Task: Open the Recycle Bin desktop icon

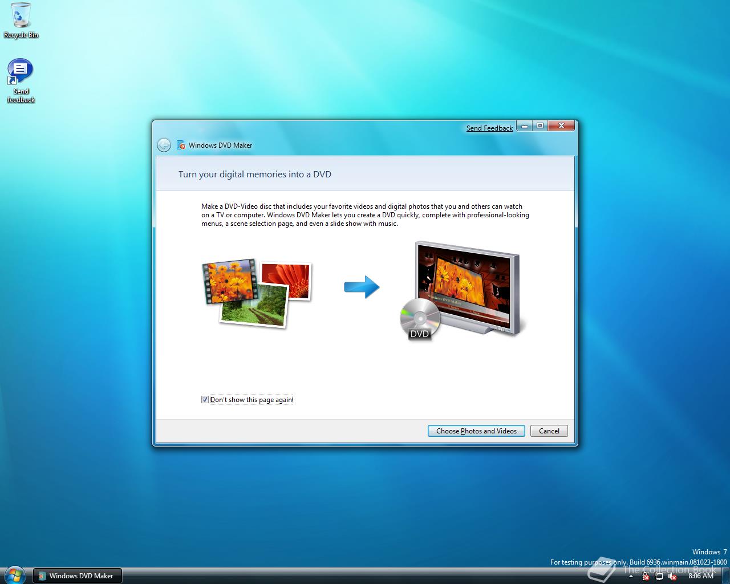Action: click(21, 21)
